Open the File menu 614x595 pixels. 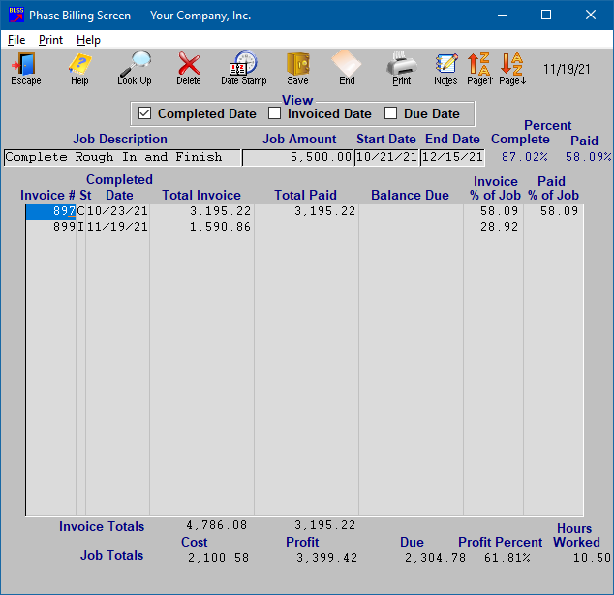tap(16, 40)
